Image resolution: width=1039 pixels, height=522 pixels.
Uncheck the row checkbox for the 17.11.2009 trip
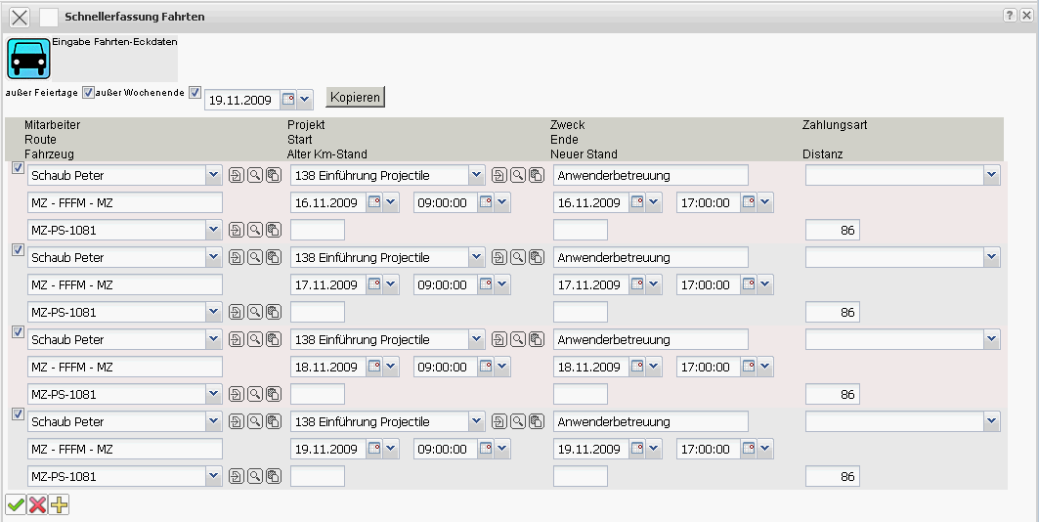tap(17, 250)
